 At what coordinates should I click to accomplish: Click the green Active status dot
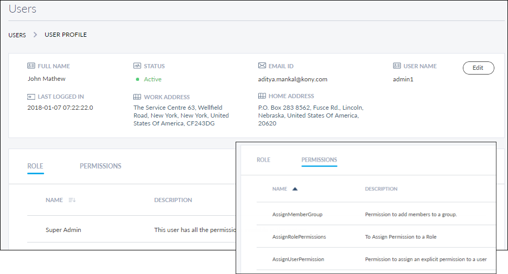(137, 79)
